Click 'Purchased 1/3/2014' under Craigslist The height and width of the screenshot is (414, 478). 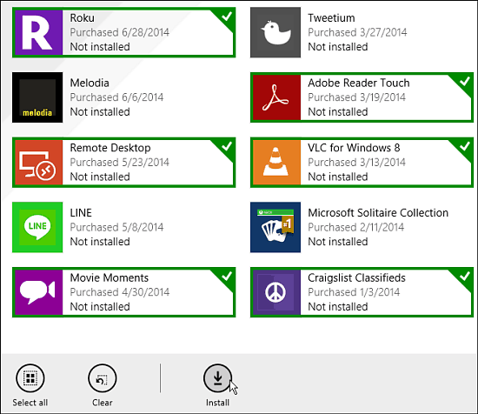[354, 292]
